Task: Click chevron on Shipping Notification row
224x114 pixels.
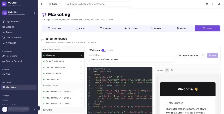Action: [81, 67]
